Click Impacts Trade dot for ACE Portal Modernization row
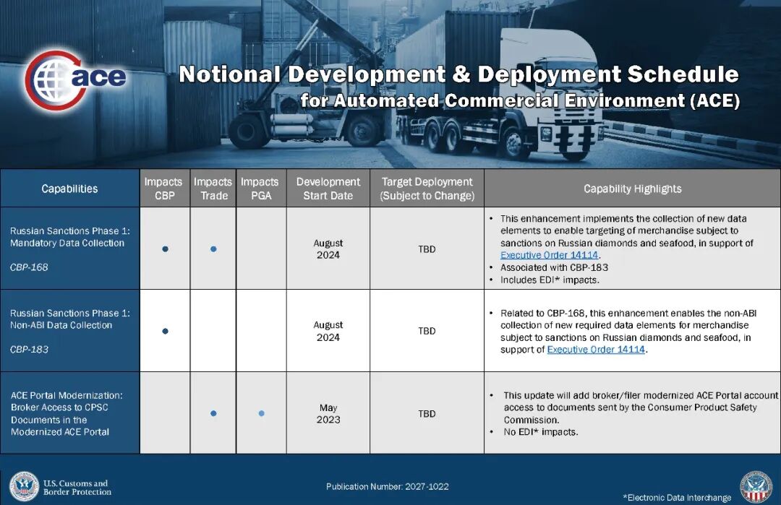The height and width of the screenshot is (505, 781). click(x=213, y=413)
